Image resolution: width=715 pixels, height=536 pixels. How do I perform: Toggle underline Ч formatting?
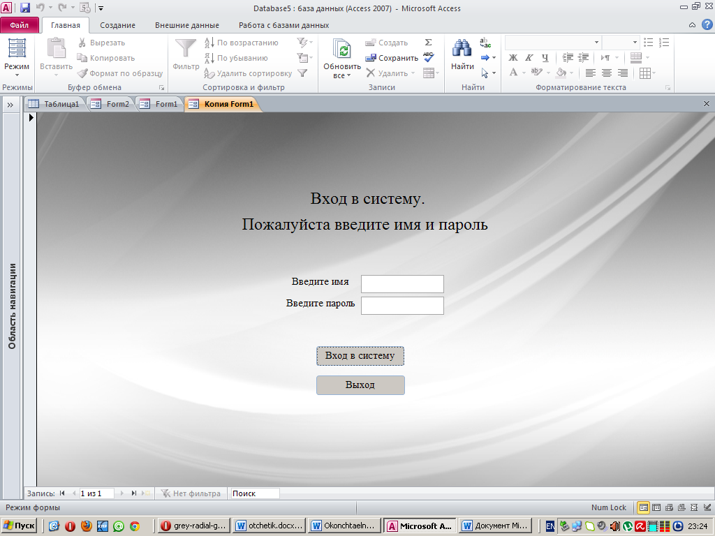pyautogui.click(x=545, y=58)
